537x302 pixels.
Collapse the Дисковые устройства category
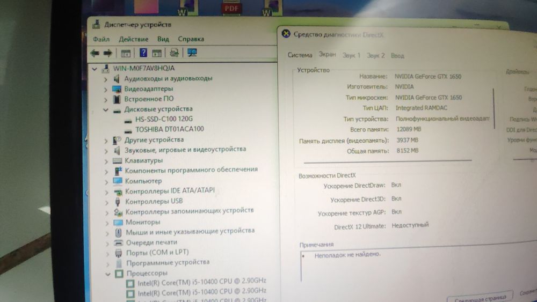[105, 110]
